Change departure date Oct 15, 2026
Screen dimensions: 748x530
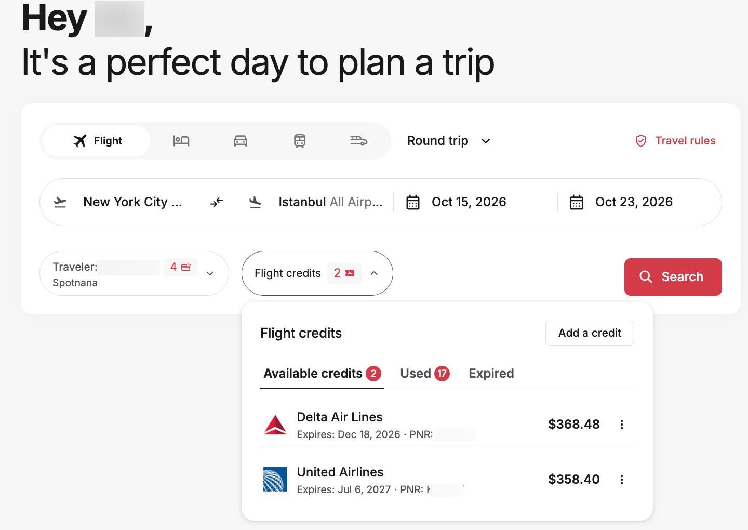469,202
